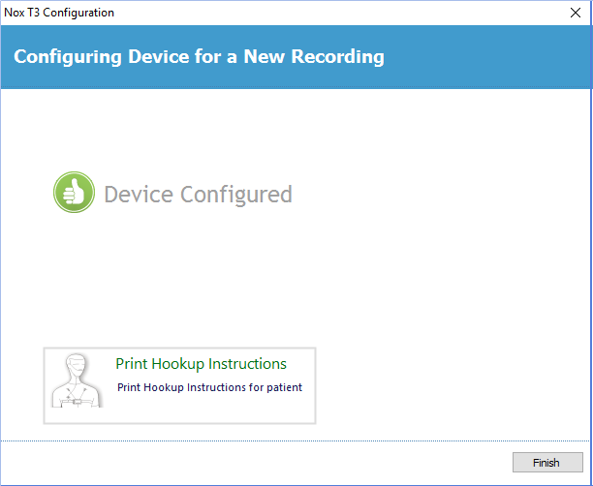Click empty title bar area beside the close button
Screen dimensions: 593x486
pos(388,13)
